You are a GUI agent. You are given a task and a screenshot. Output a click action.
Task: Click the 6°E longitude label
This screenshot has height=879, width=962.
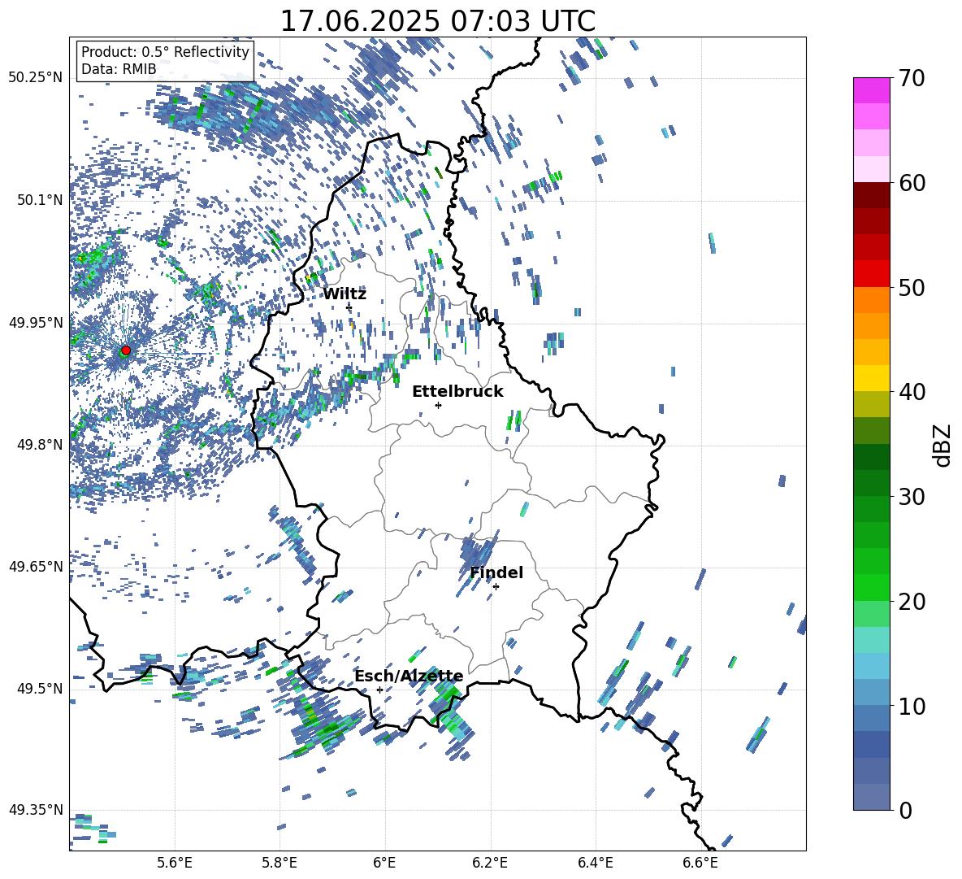(x=384, y=864)
